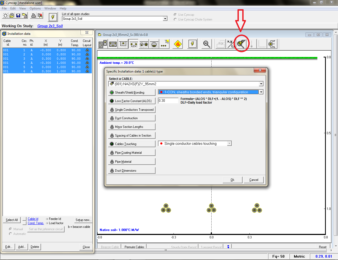Select the cables-in-pipe installation icon
This screenshot has height=260, width=338.
(x=154, y=44)
